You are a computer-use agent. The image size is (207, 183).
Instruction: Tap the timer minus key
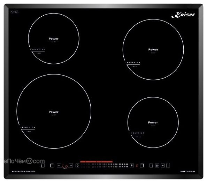59,166
